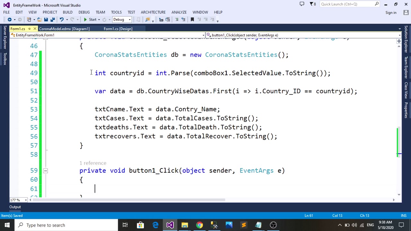The image size is (411, 231).
Task: Toggle a bookmark with the bookmark icon
Action: tap(192, 20)
